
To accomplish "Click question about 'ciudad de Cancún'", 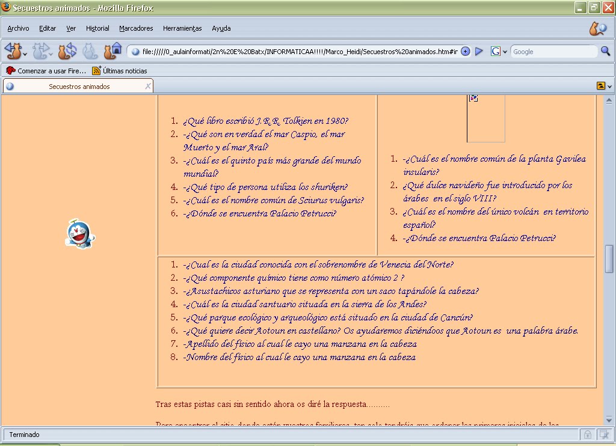I will coord(328,317).
